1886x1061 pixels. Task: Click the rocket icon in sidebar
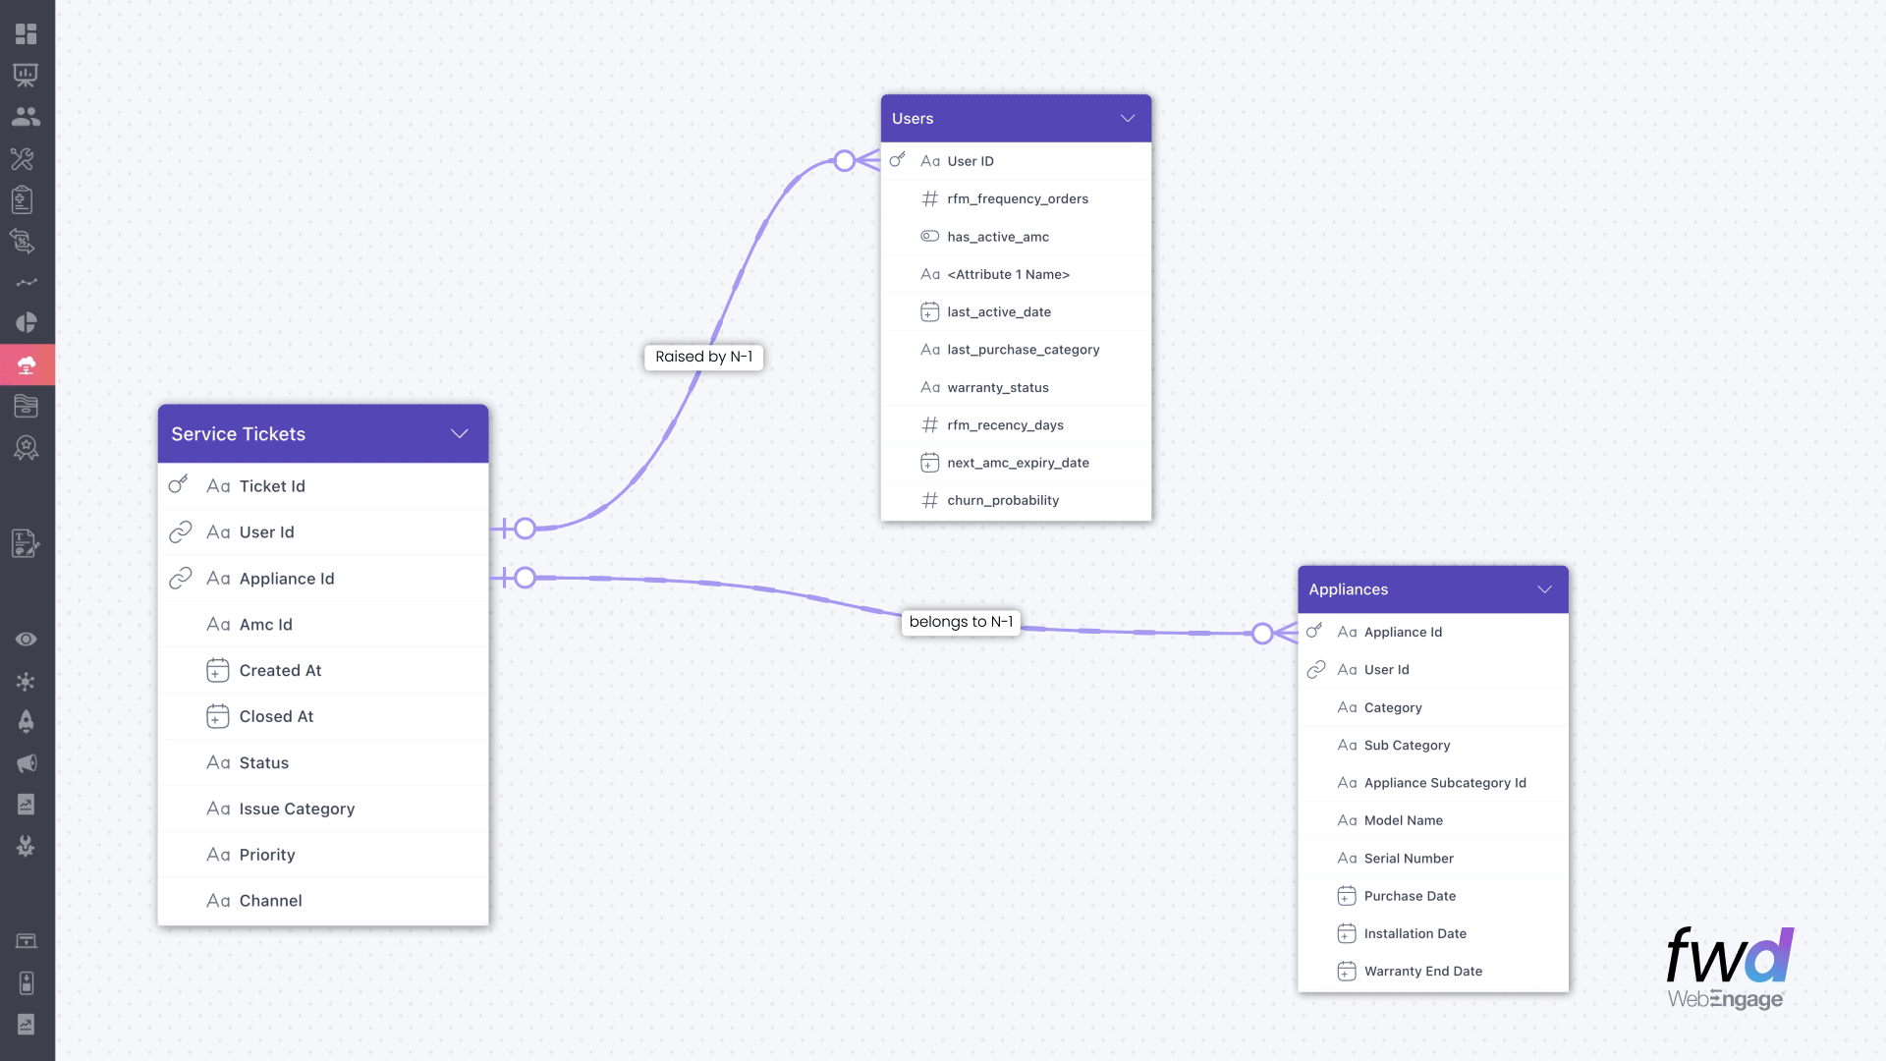pos(27,722)
